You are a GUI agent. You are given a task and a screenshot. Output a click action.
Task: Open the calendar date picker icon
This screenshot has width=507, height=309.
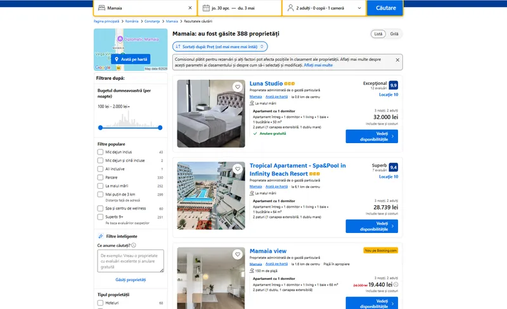206,8
